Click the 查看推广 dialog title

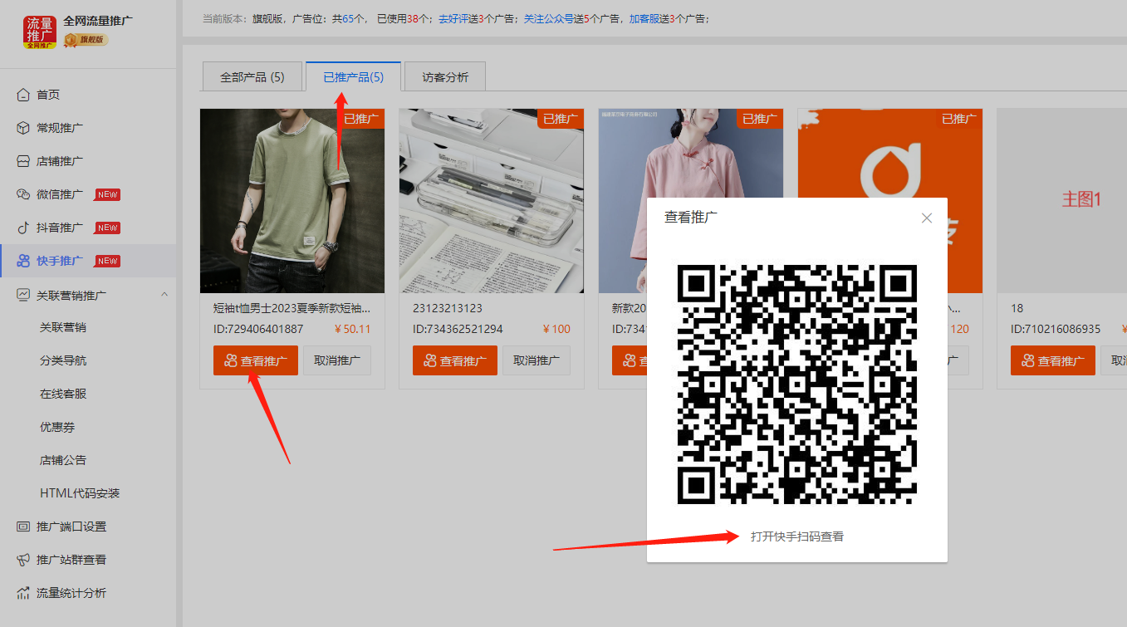coord(691,218)
